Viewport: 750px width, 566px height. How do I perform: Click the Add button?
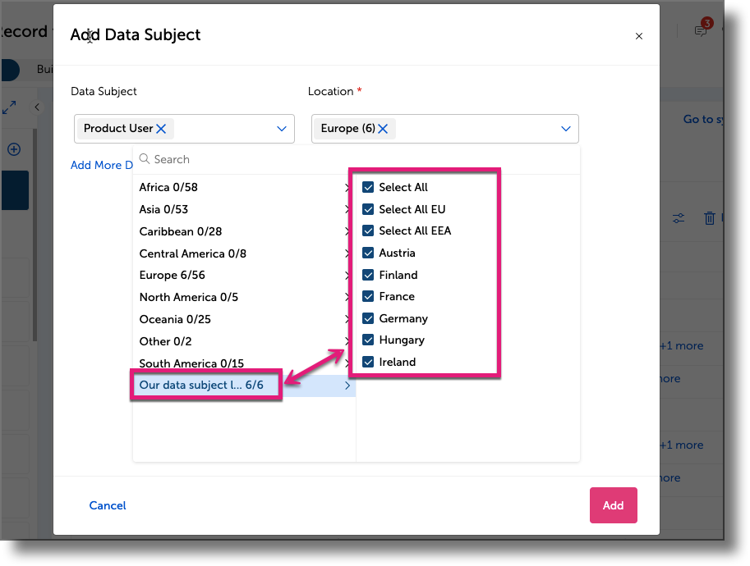[x=613, y=505]
